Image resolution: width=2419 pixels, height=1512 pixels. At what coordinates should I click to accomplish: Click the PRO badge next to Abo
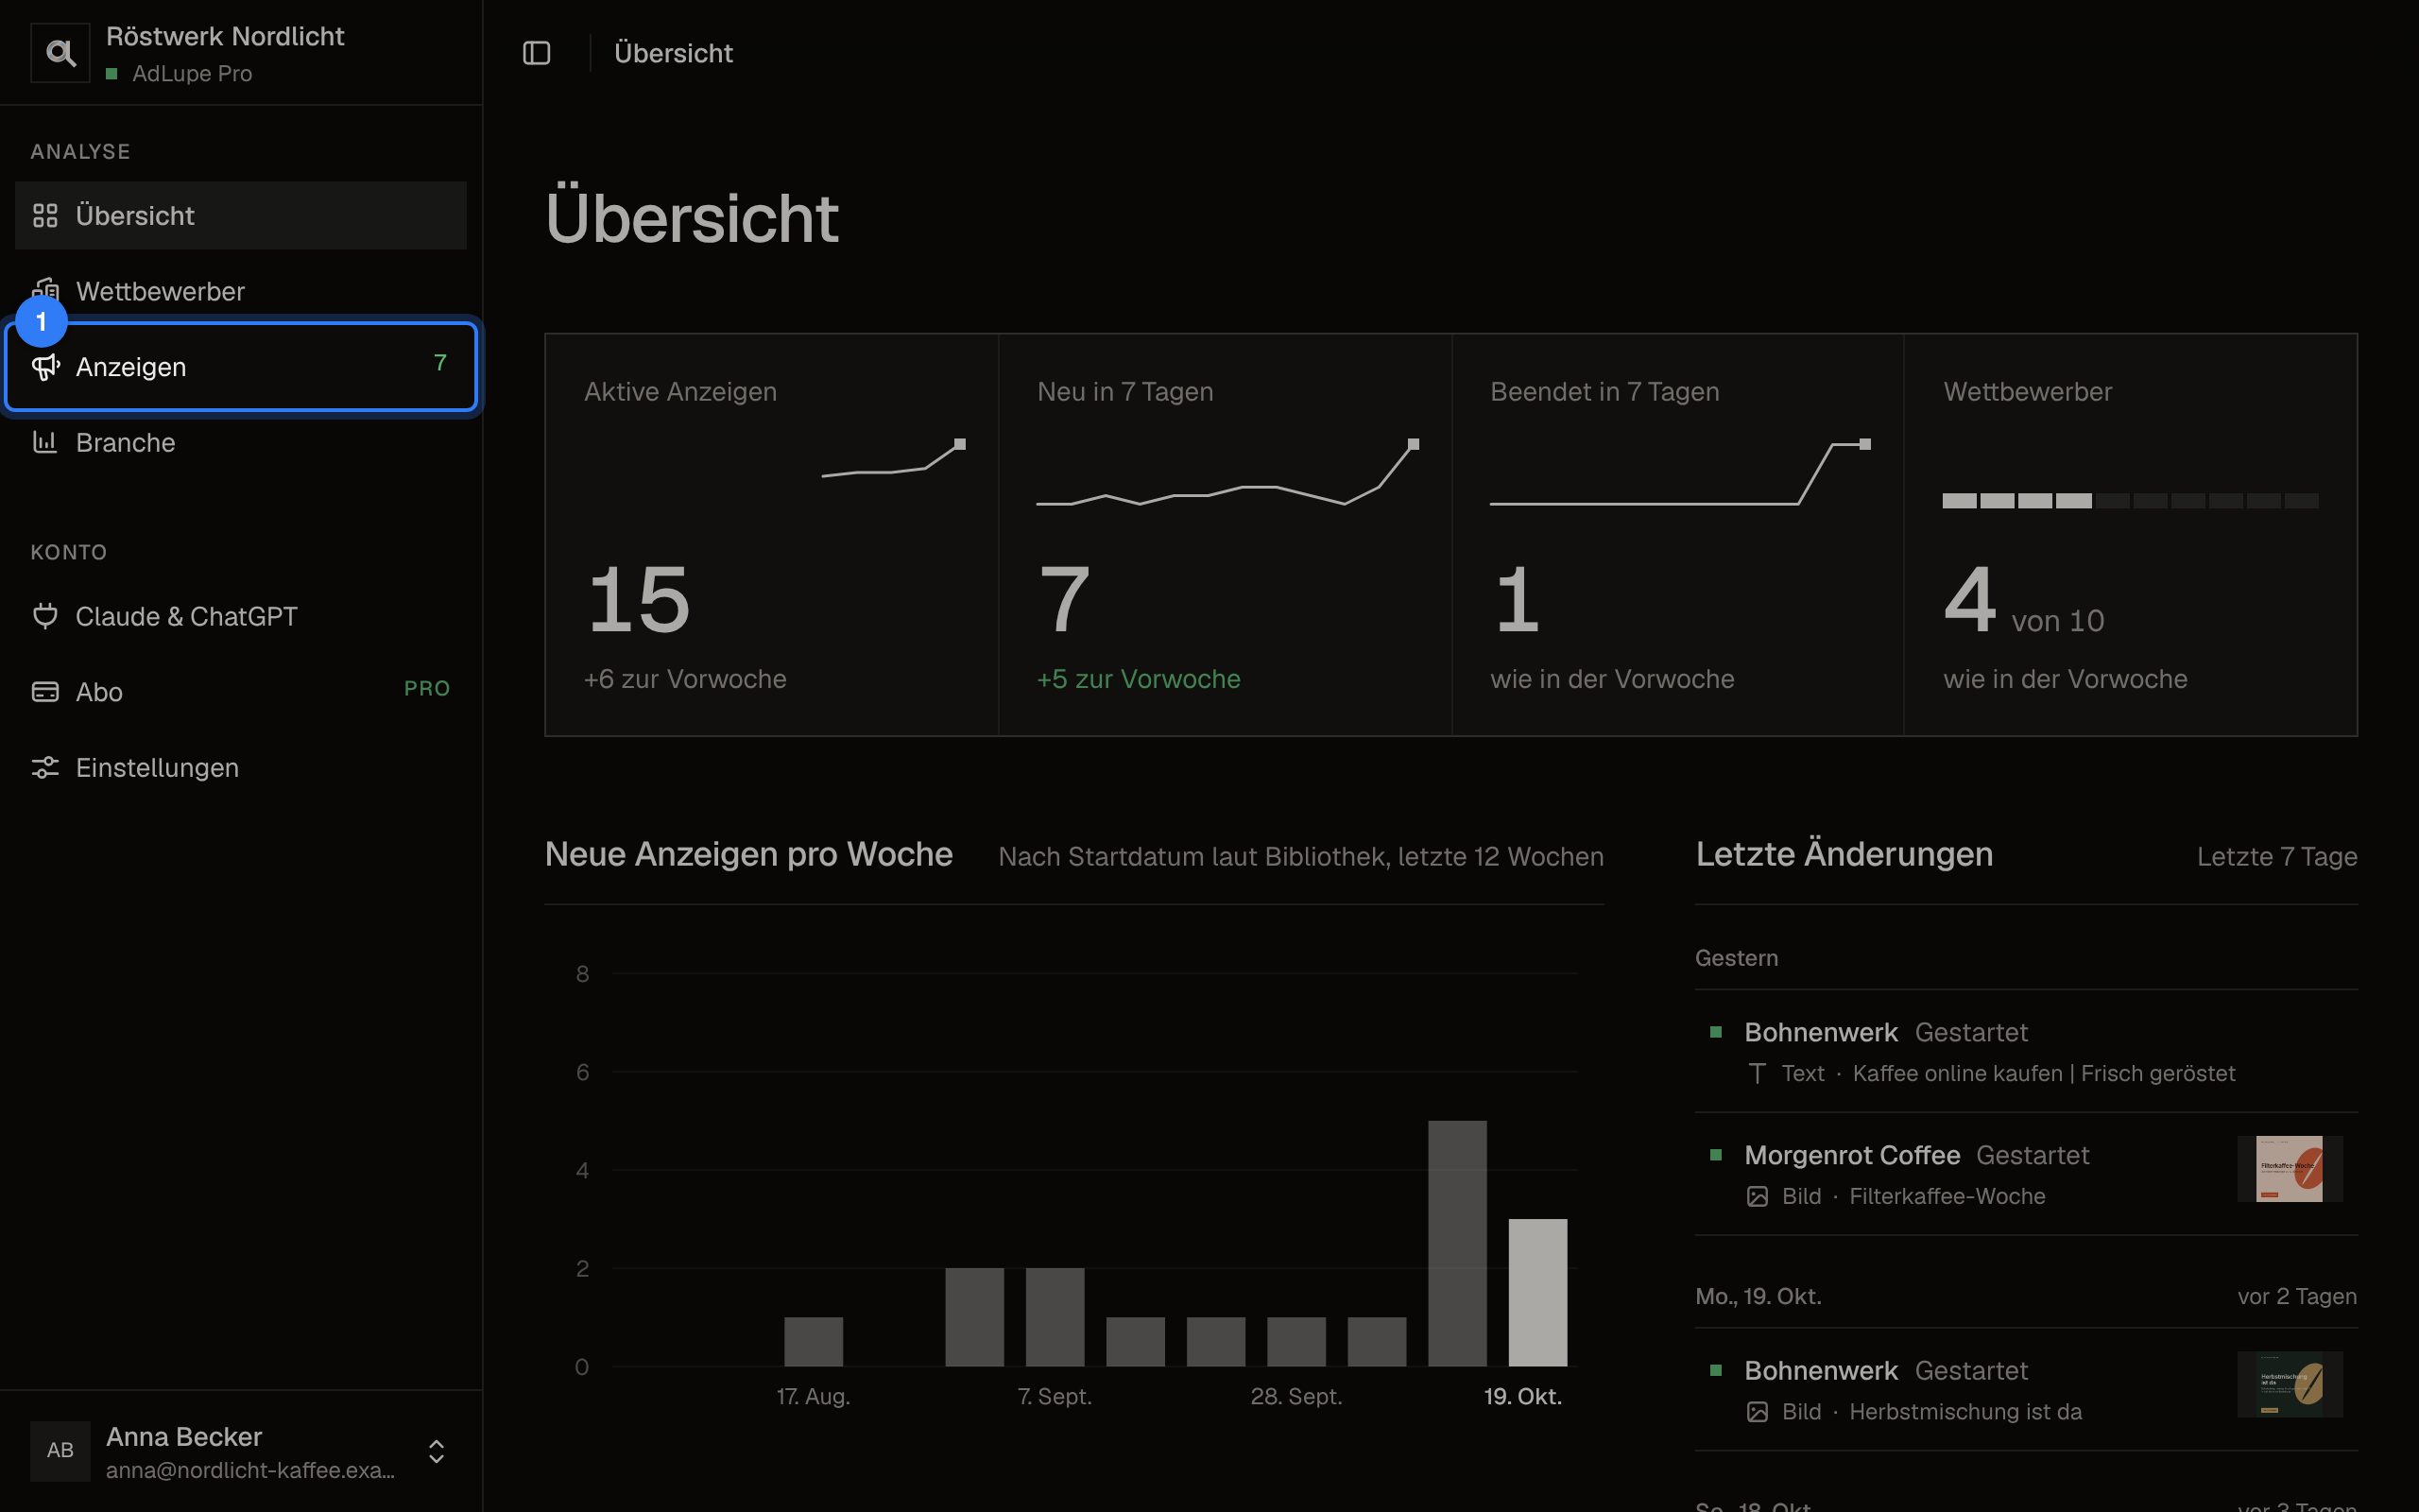tap(427, 689)
